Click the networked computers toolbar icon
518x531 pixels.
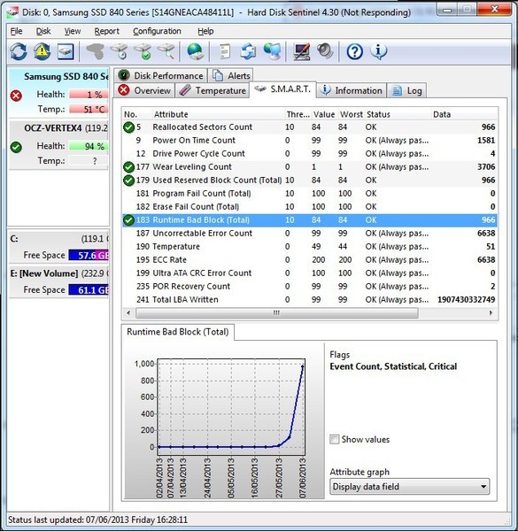273,52
